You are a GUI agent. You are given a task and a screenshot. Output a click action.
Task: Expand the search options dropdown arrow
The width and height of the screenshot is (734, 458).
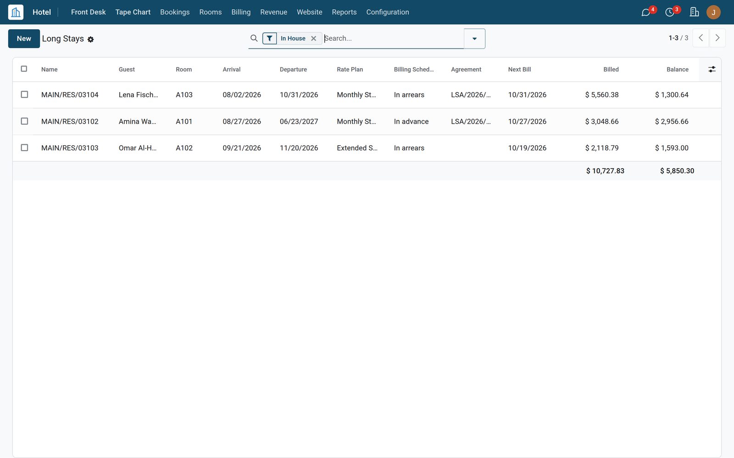tap(474, 38)
